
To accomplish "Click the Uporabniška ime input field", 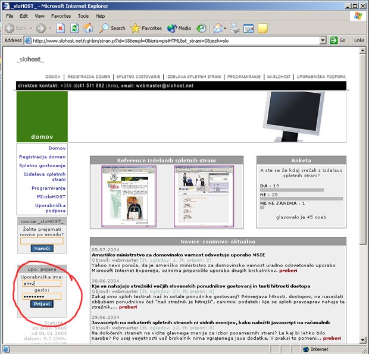I will (42, 283).
